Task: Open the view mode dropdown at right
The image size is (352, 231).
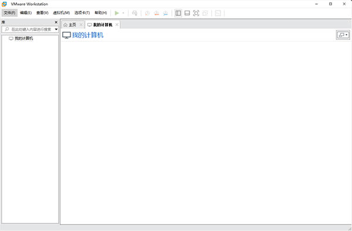Action: (343, 35)
